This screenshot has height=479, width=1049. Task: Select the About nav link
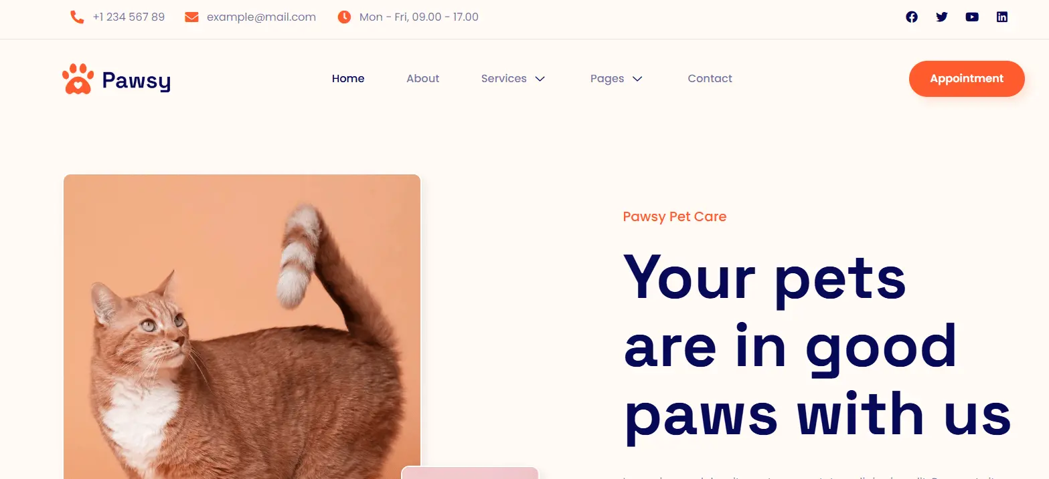pyautogui.click(x=423, y=79)
